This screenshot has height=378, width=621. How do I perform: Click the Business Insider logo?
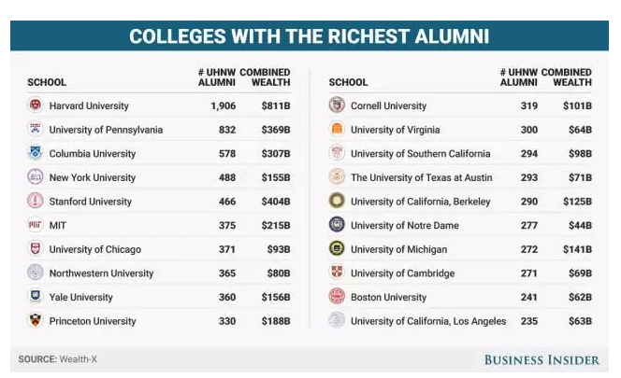tap(542, 360)
